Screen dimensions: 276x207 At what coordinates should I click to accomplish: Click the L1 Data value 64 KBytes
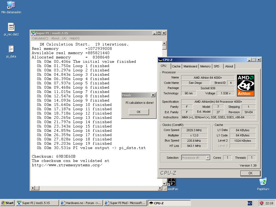(243, 130)
